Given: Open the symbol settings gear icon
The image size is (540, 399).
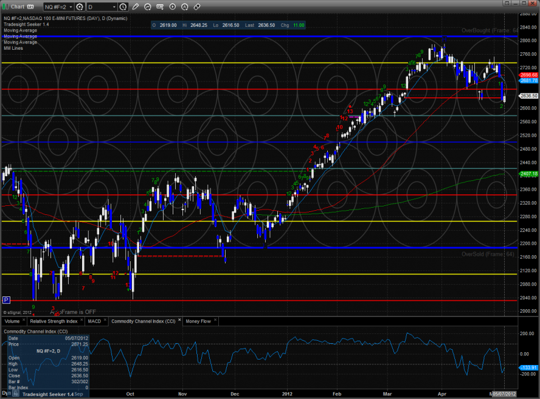Looking at the screenshot, I should point(79,7).
